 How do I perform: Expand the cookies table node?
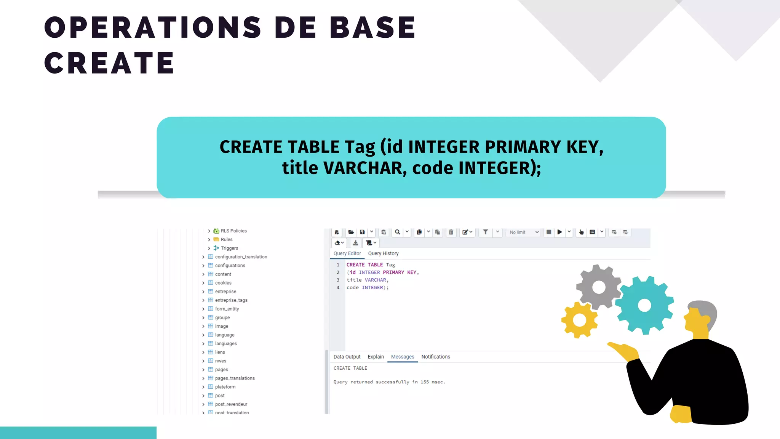[203, 283]
